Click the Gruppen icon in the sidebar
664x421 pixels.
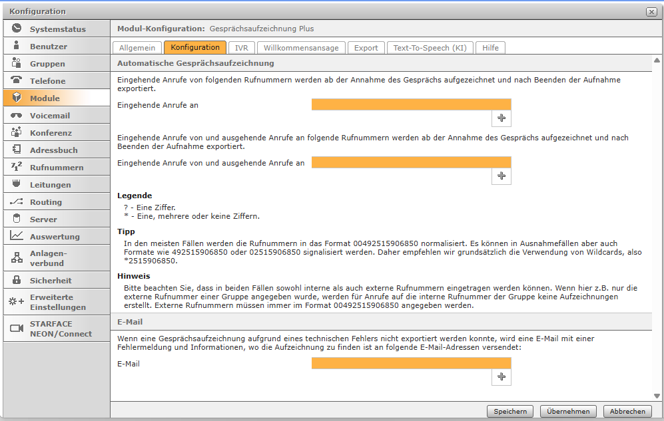tap(17, 63)
